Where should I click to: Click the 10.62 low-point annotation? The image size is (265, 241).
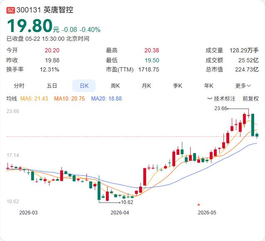pos(127,202)
